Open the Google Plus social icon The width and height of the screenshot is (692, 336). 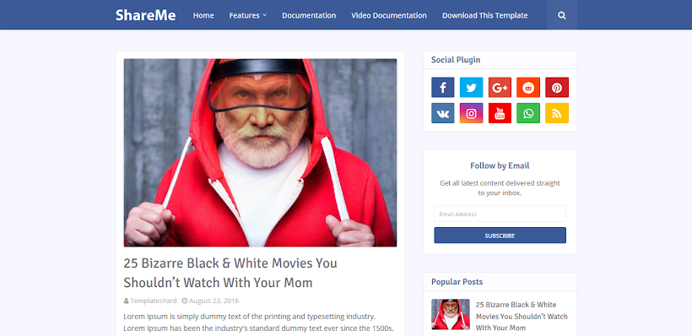tap(500, 88)
